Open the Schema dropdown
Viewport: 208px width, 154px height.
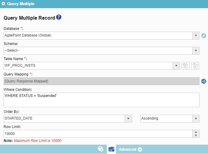tap(196, 51)
